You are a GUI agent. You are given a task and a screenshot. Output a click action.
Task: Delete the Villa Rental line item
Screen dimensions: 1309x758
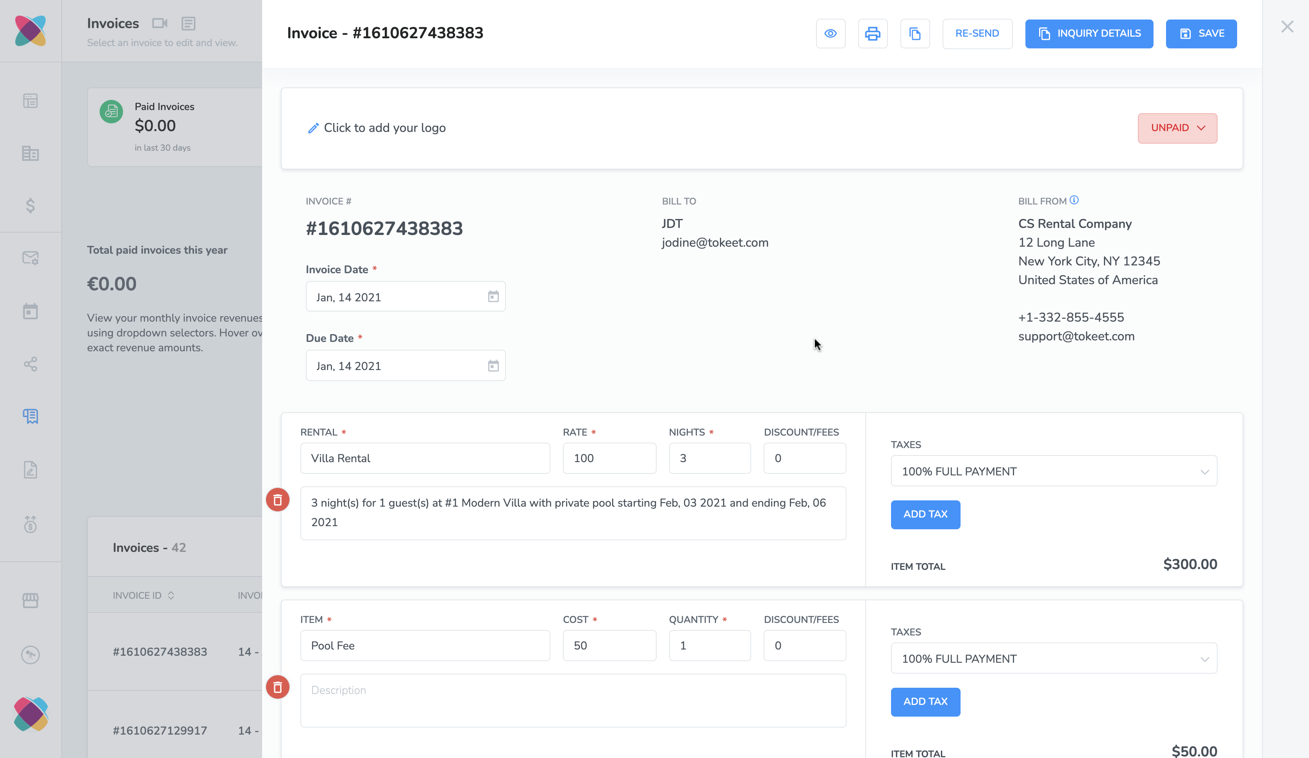tap(277, 500)
